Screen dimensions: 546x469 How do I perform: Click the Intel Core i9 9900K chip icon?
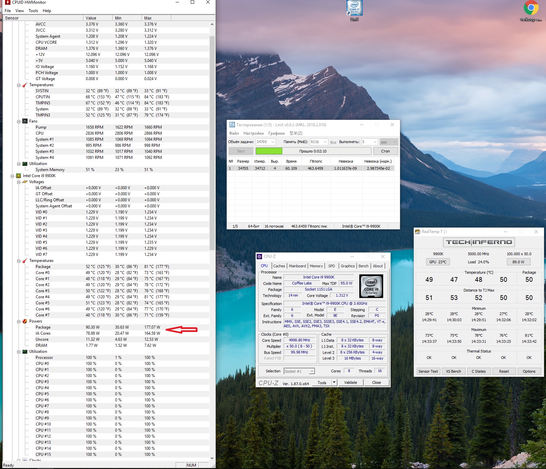click(x=19, y=176)
